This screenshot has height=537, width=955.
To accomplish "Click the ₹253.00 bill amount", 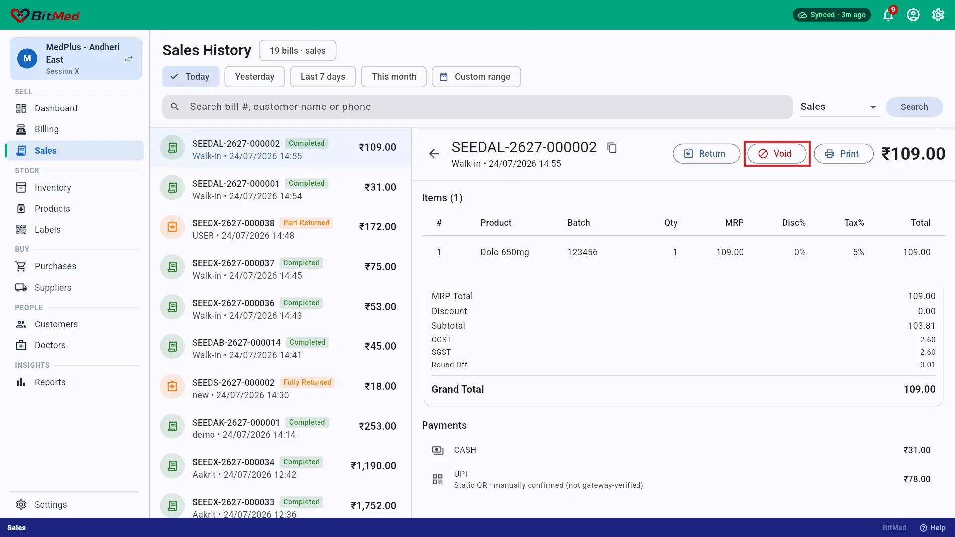I will [x=378, y=427].
